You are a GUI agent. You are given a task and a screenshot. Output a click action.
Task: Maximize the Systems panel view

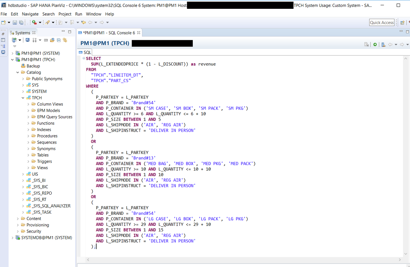69,32
